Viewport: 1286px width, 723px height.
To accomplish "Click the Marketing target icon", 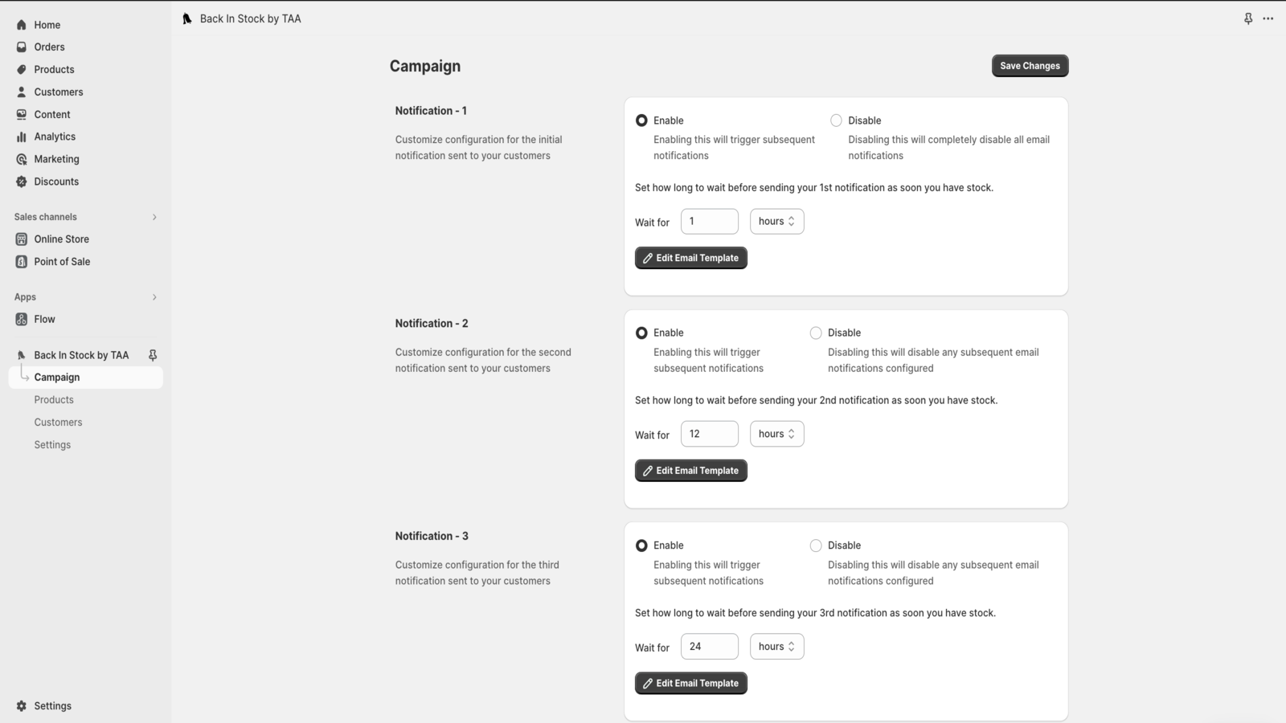I will pos(22,160).
